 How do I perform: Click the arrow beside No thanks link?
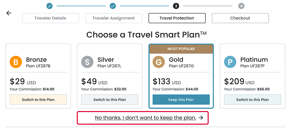(201, 118)
